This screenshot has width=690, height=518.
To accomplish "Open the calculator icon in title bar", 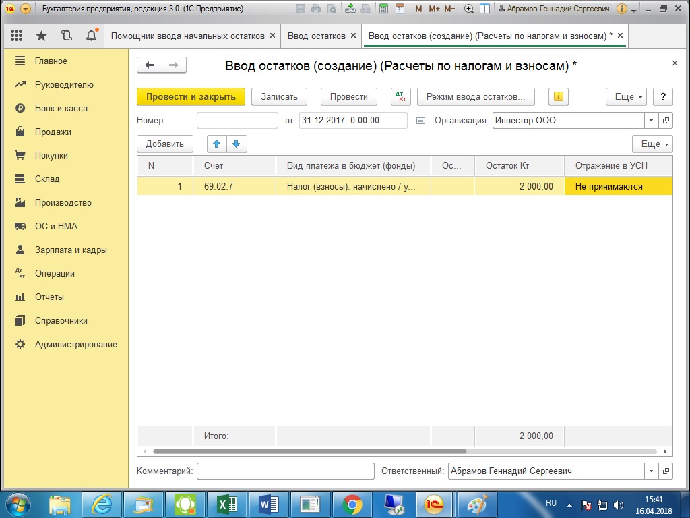I will (383, 9).
